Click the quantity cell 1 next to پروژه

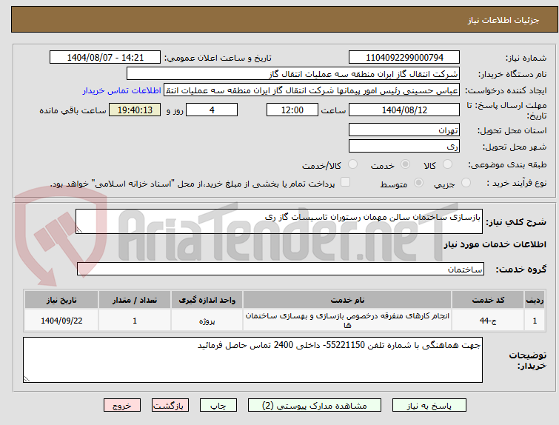pyautogui.click(x=135, y=321)
